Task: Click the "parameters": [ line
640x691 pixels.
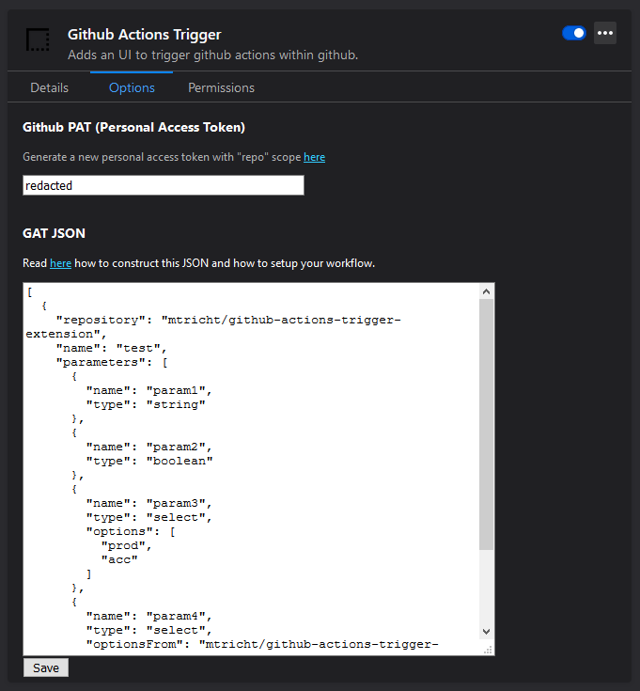Action: coord(112,362)
